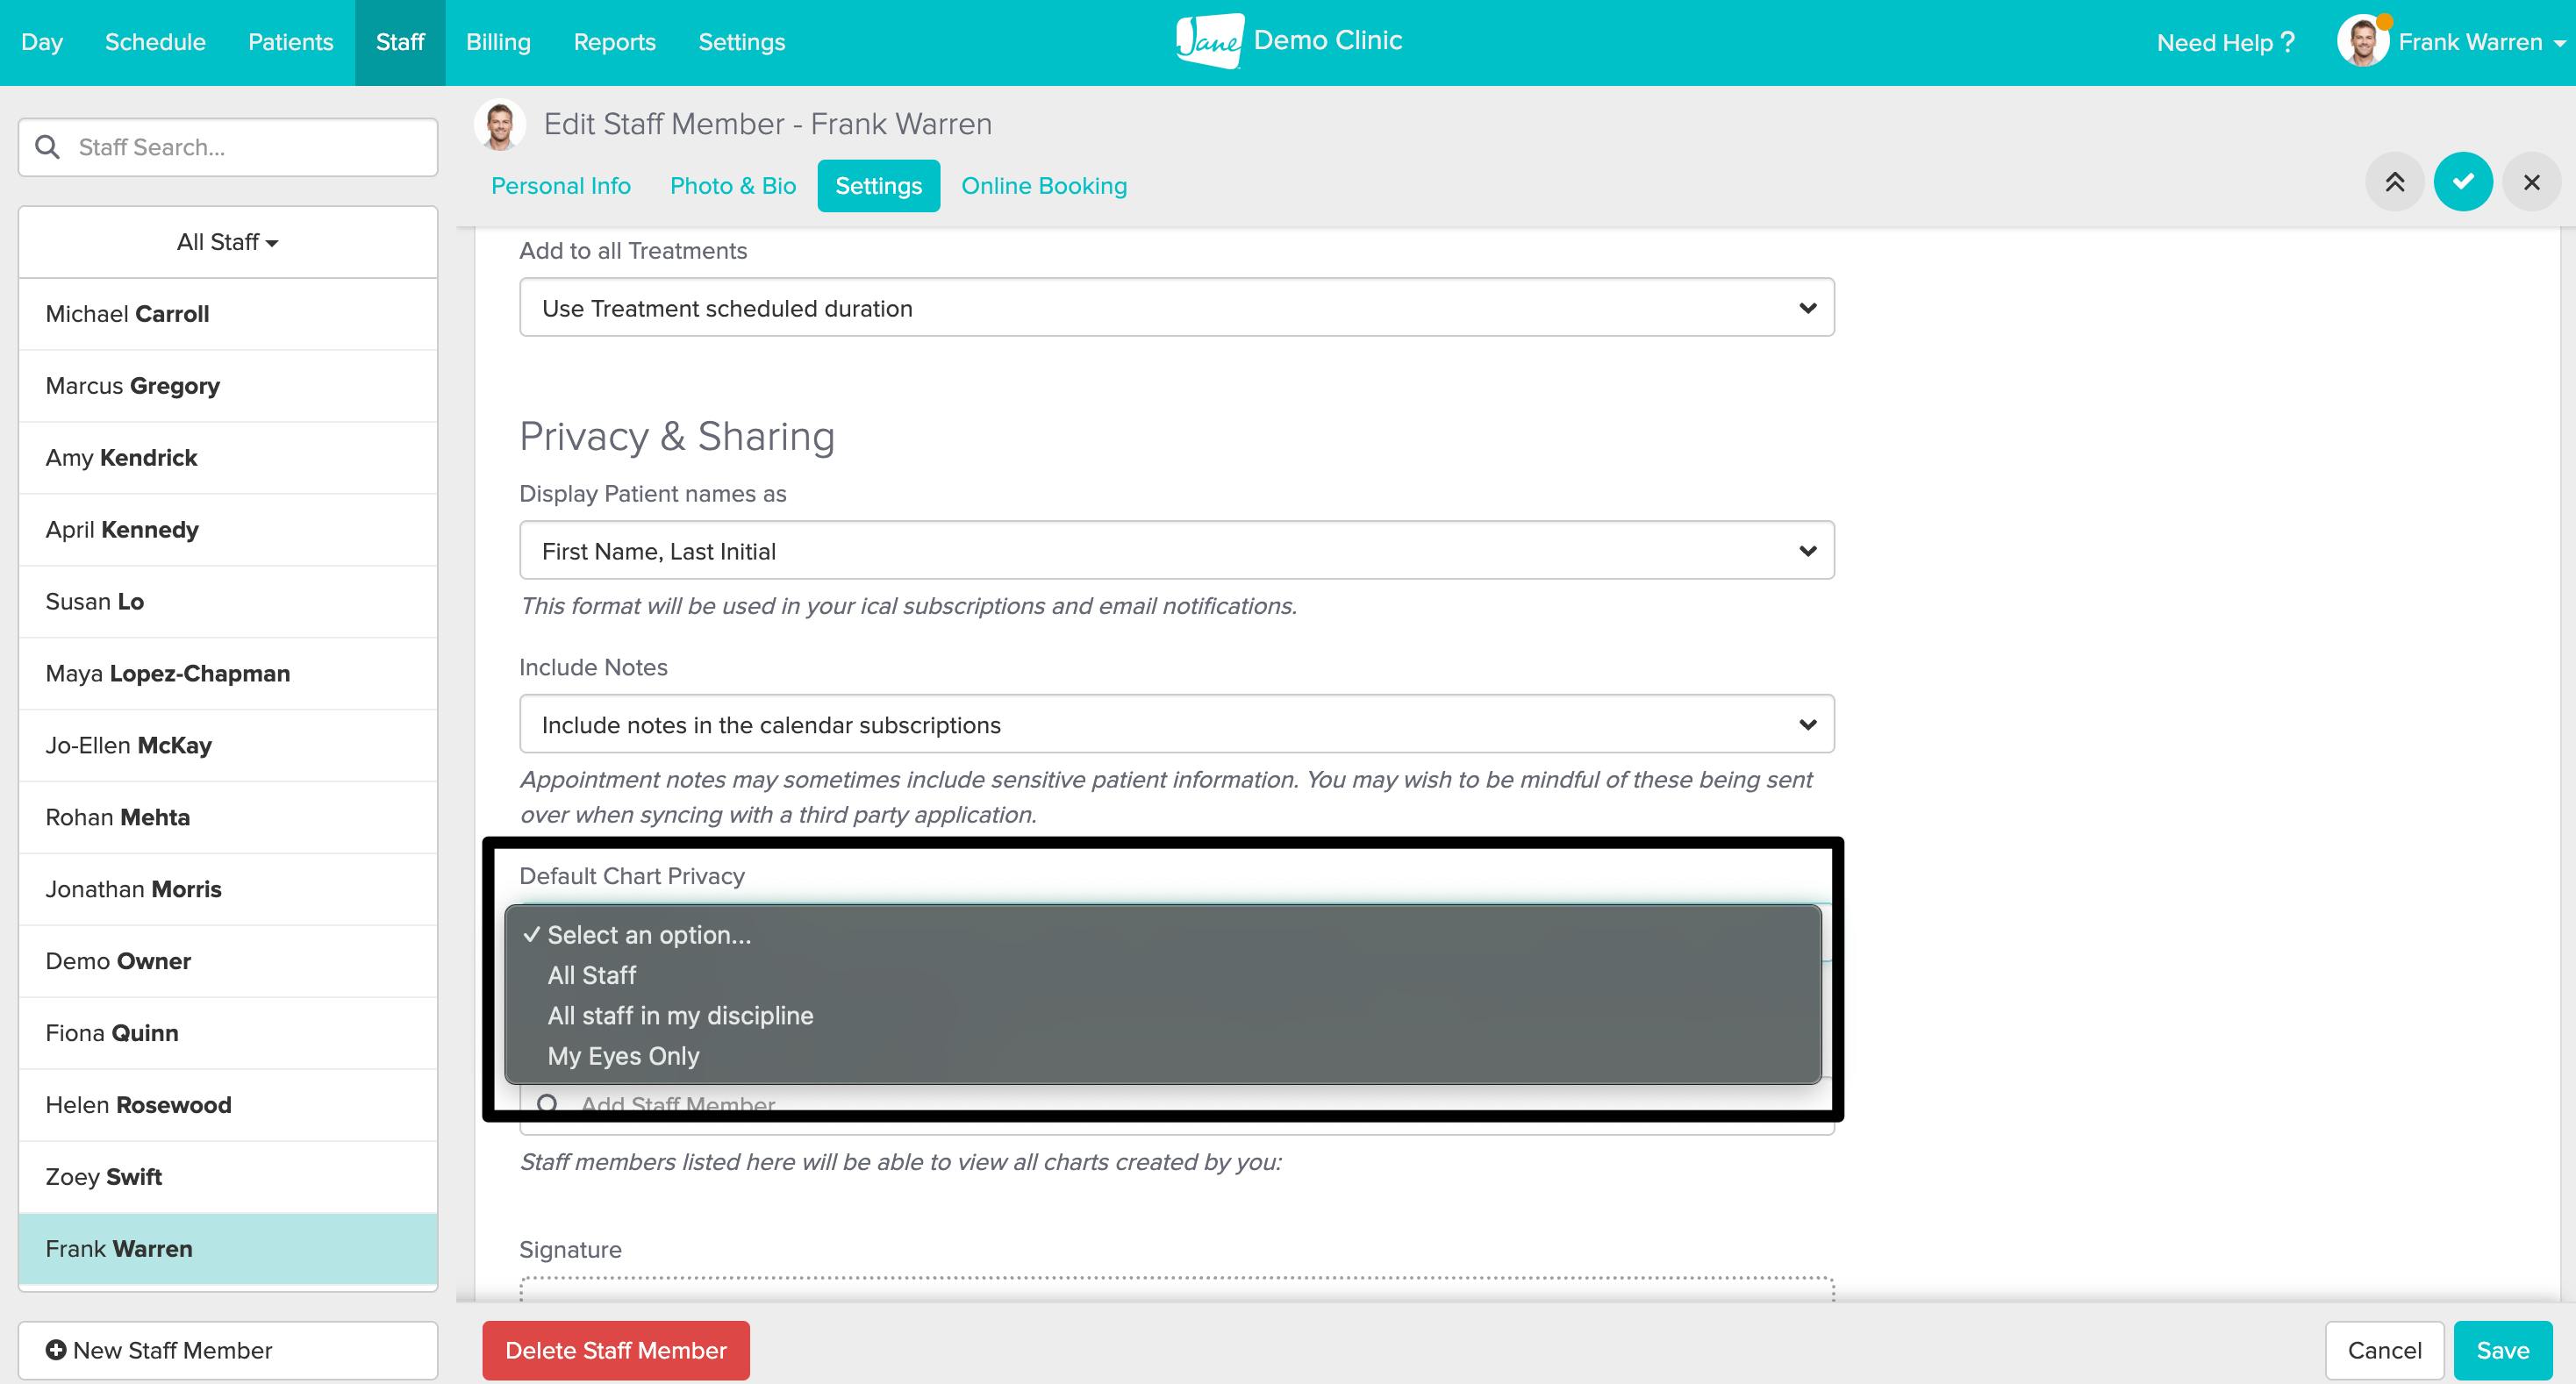Click the Signature label
Screen dimensions: 2576x1384
(x=570, y=1250)
